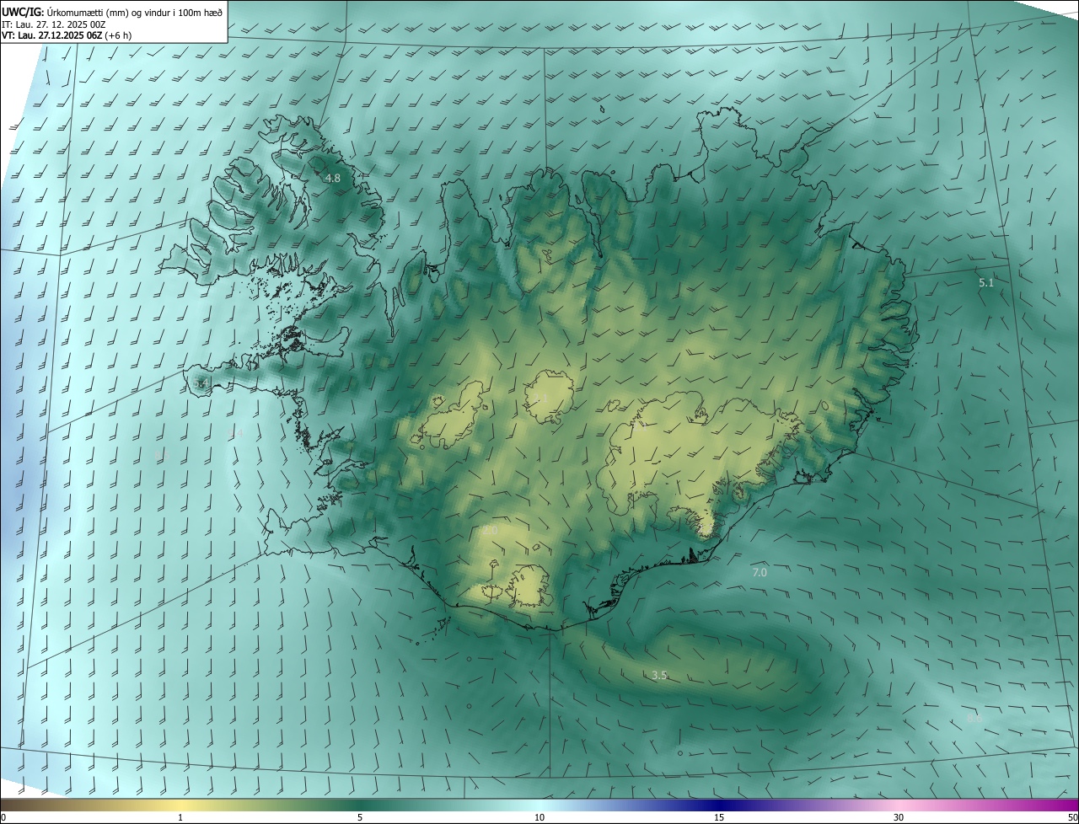The height and width of the screenshot is (824, 1079).
Task: Click the Mýrdalsjökull glacier outline on the south coast
Action: pyautogui.click(x=529, y=587)
